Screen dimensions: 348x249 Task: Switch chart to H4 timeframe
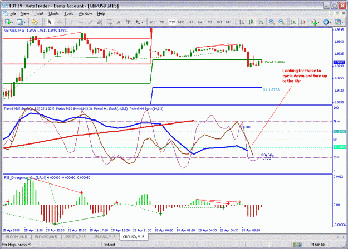point(200,22)
